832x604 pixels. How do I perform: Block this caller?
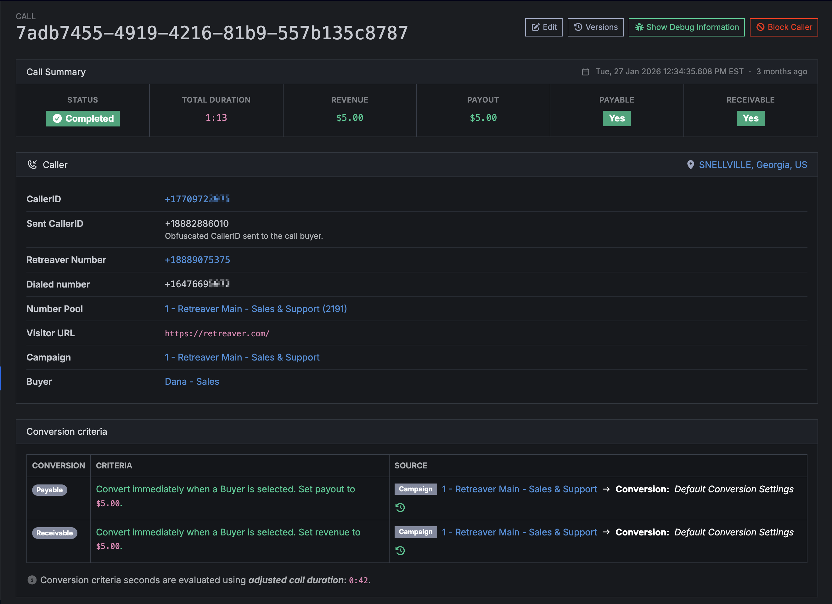(x=784, y=27)
